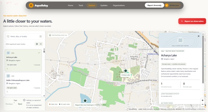Click the AquaRelay logo icon
208x112 pixels.
coord(31,5)
